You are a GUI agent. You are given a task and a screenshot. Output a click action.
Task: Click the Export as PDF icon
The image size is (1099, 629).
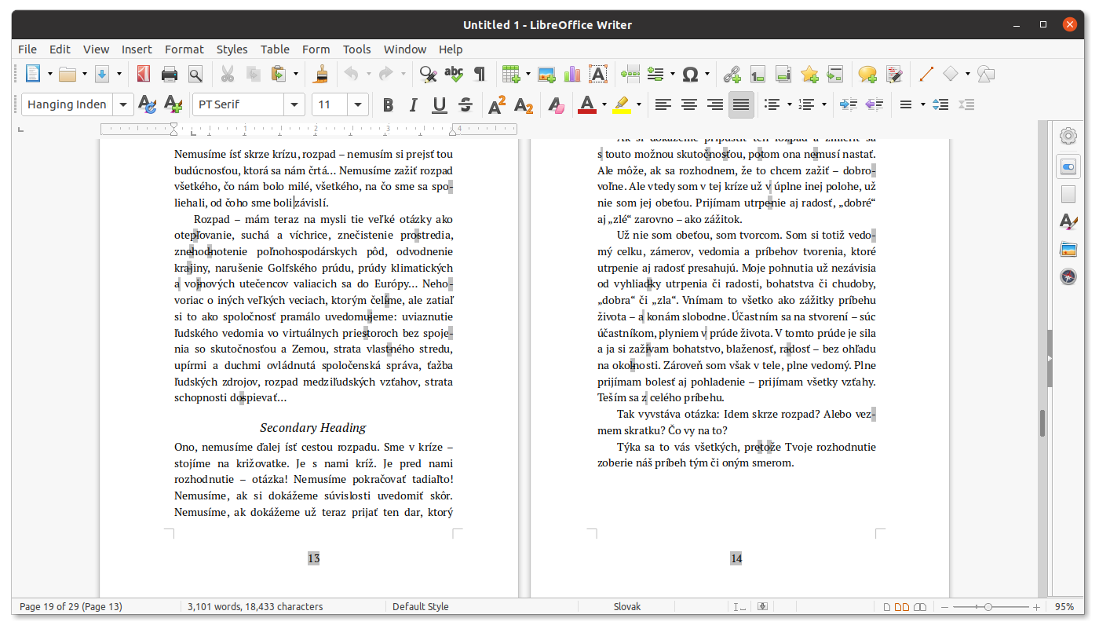coord(143,75)
